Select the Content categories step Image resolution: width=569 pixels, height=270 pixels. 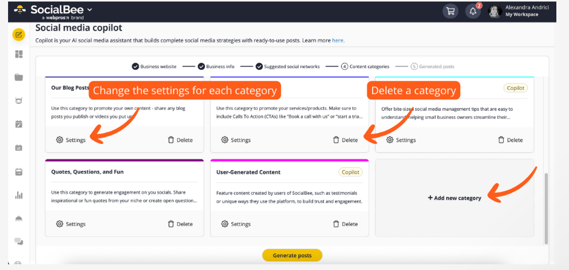click(365, 66)
